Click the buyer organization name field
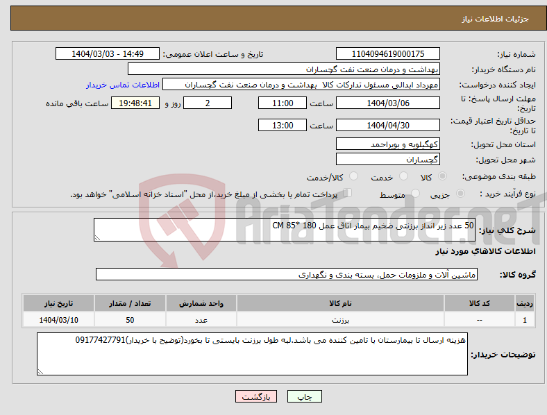This screenshot has width=547, height=415. 284,69
